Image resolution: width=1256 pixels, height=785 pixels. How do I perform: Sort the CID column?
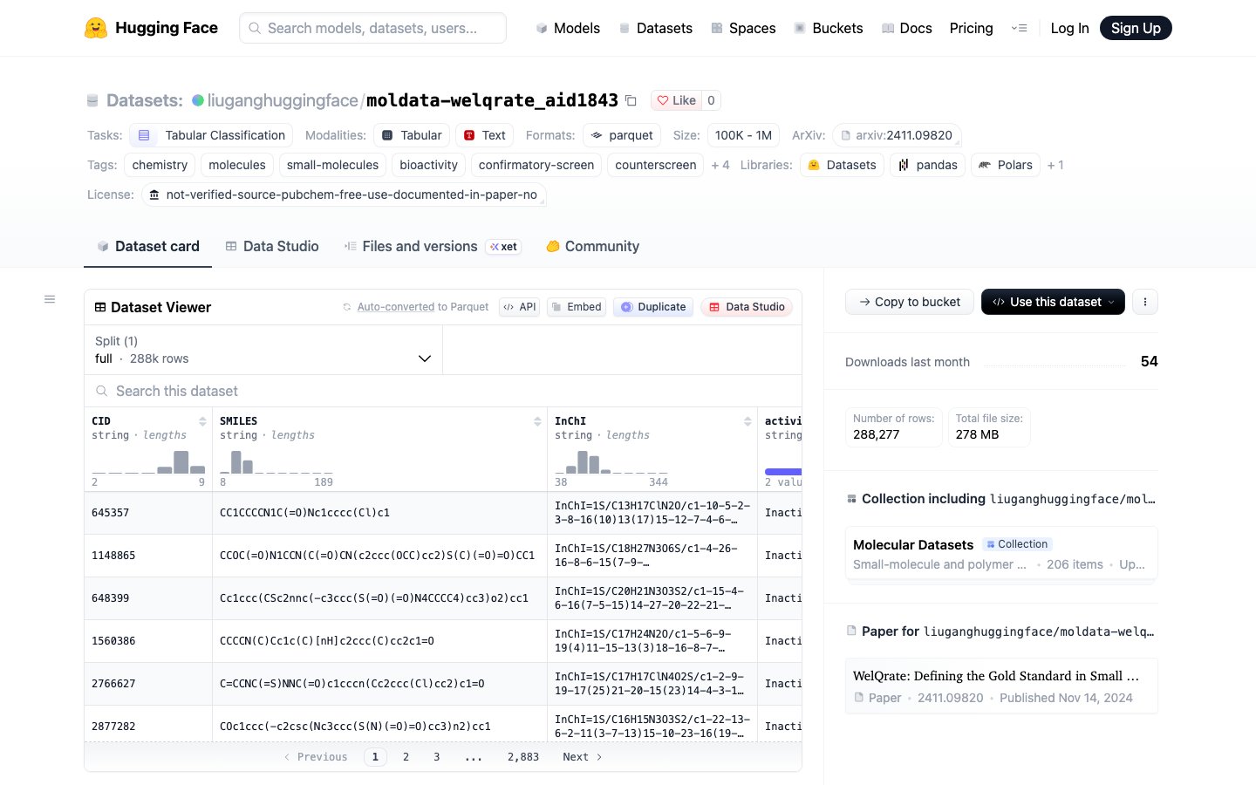coord(202,421)
